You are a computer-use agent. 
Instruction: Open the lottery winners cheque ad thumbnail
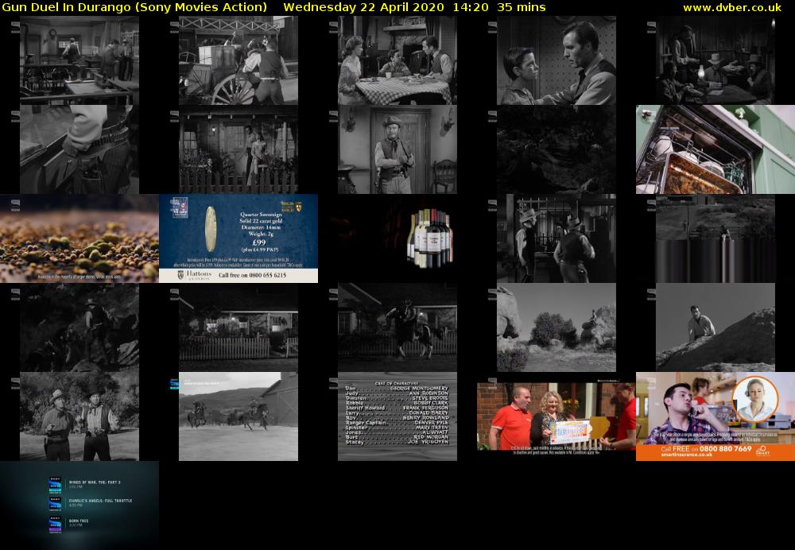click(556, 416)
